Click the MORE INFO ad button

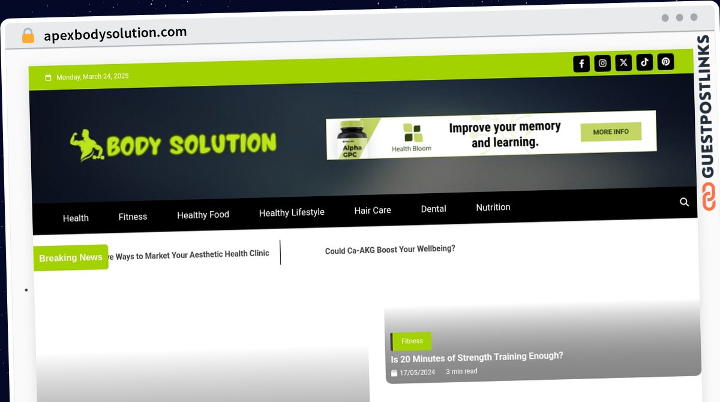pyautogui.click(x=611, y=132)
